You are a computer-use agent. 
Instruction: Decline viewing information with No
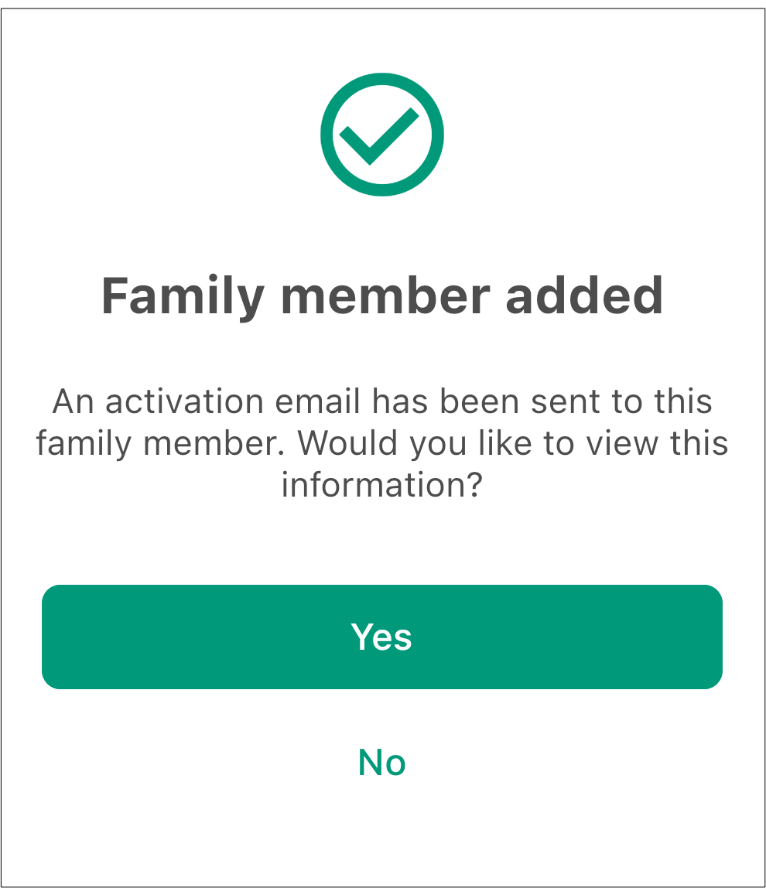click(382, 762)
